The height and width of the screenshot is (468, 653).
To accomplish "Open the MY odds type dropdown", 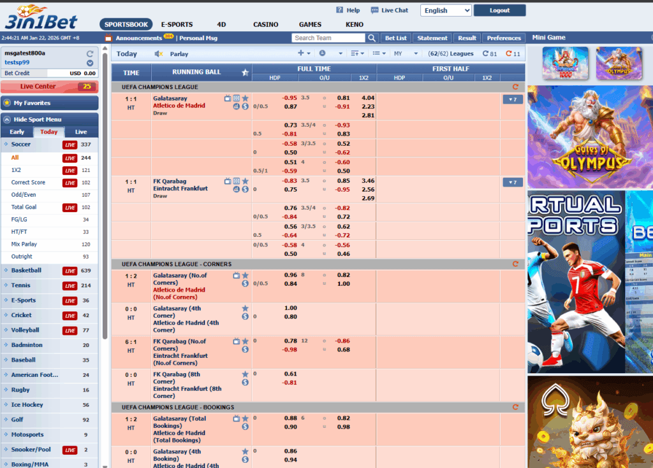I will [406, 54].
